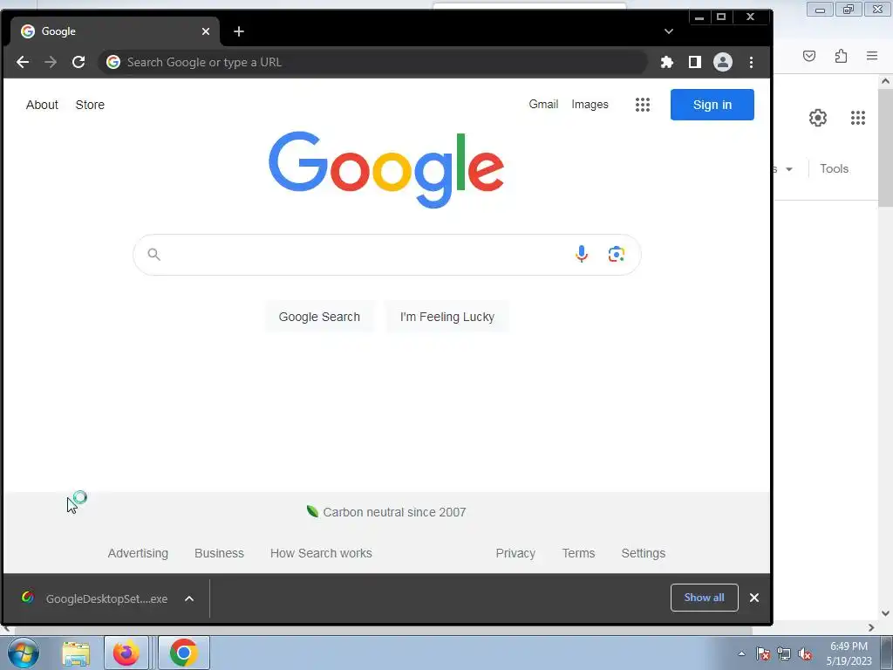Focus the Chrome address bar
Viewport: 893px width, 670px height.
(x=373, y=62)
